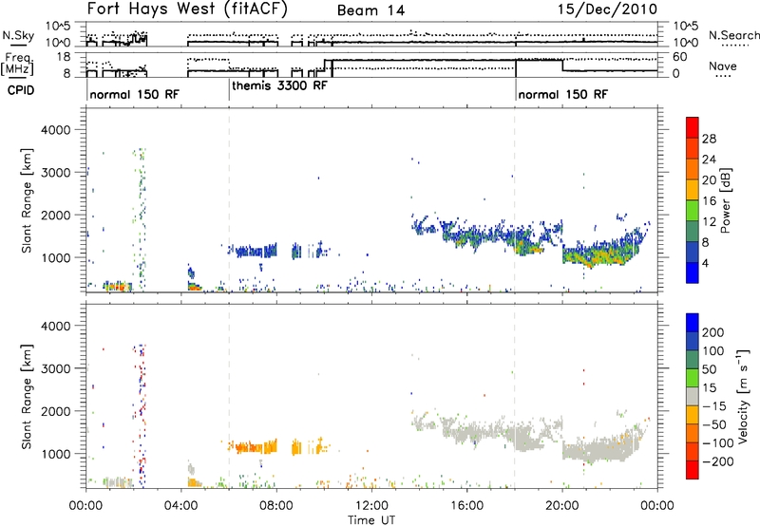Click the 'Time UT' axis label
760x526 pixels.
(x=371, y=520)
